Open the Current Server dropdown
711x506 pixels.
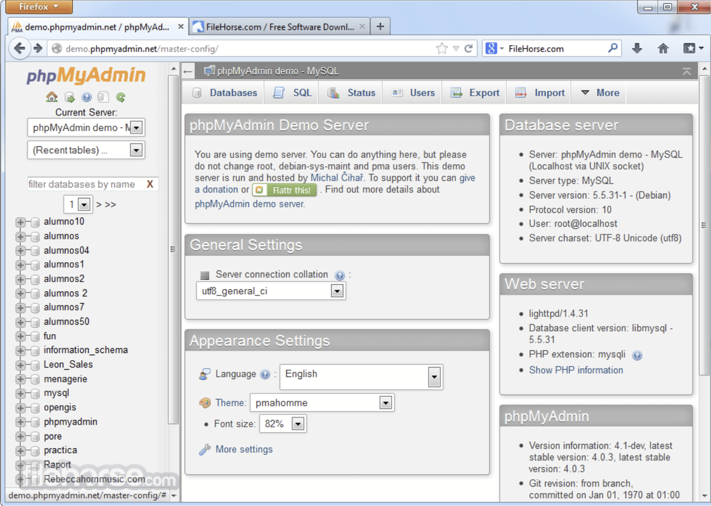pos(136,128)
